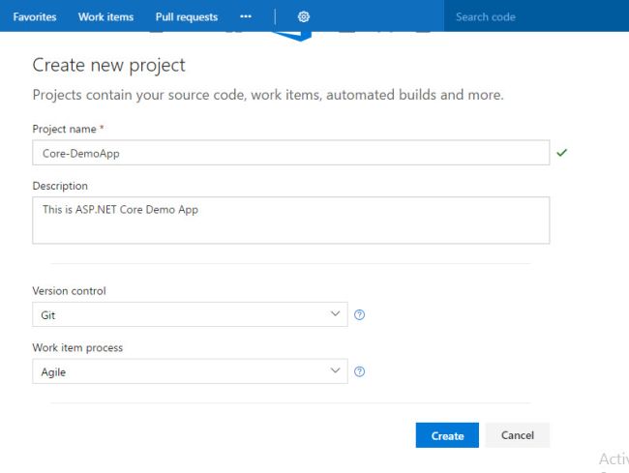The width and height of the screenshot is (629, 473).
Task: Click into the Description text area
Action: [x=290, y=221]
